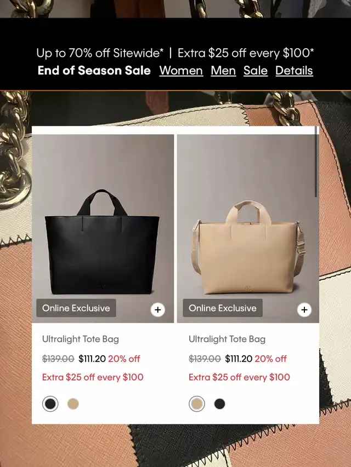The image size is (351, 467).
Task: Select black swatch under first tote
Action: point(50,404)
